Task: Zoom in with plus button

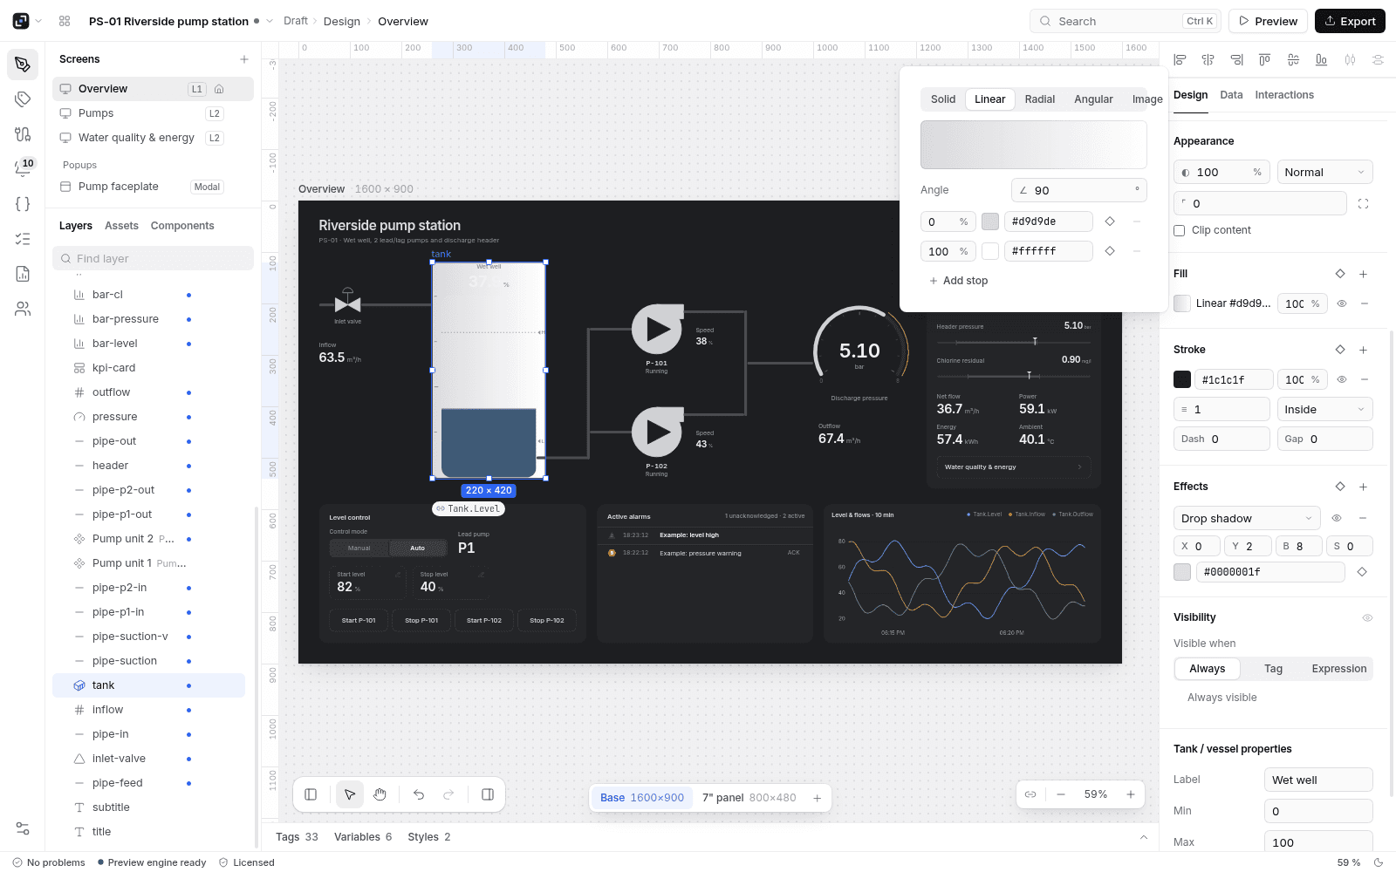Action: point(1131,794)
